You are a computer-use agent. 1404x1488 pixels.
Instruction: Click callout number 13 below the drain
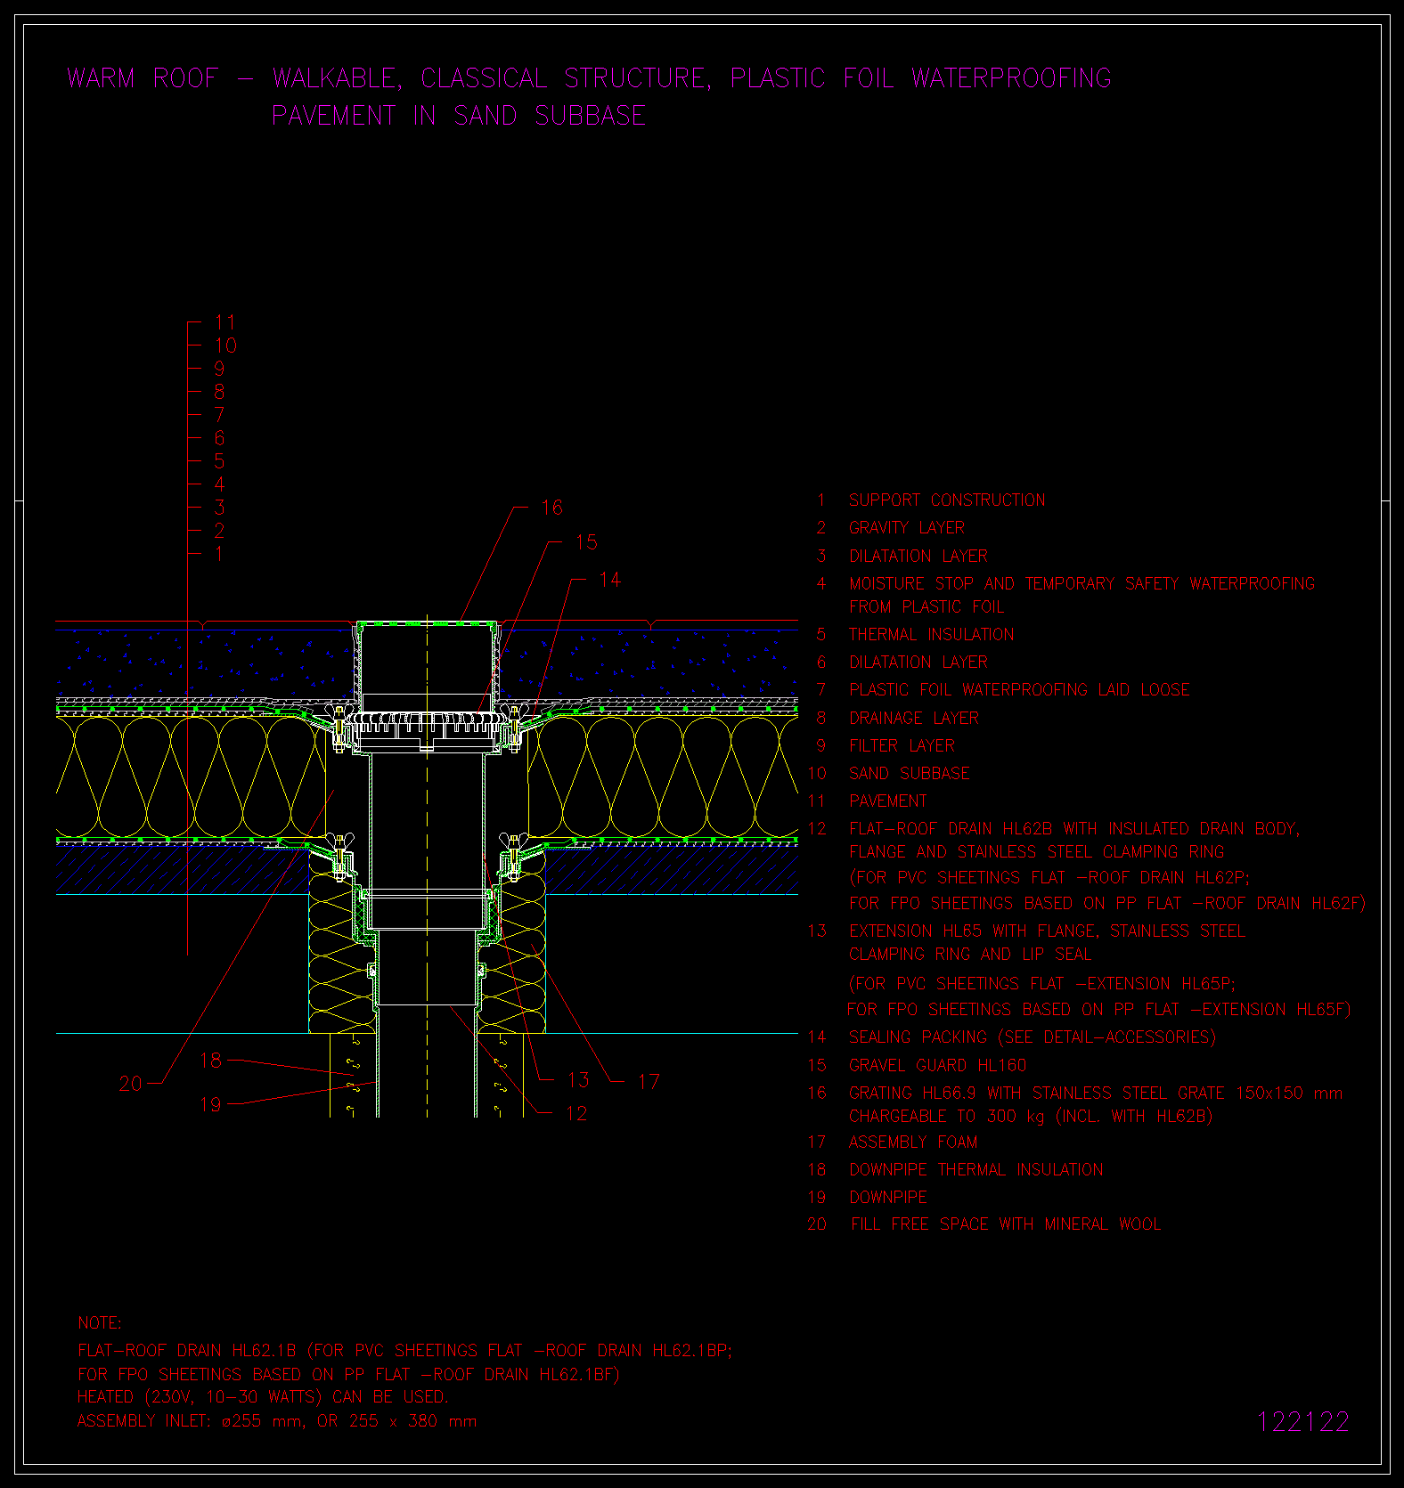[578, 1080]
